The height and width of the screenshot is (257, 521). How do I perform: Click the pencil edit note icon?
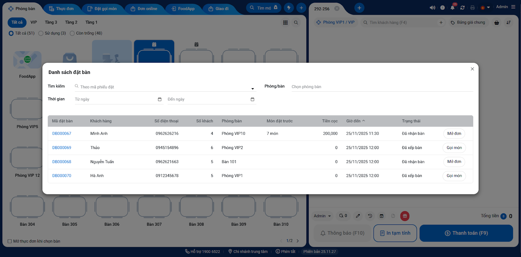358,216
